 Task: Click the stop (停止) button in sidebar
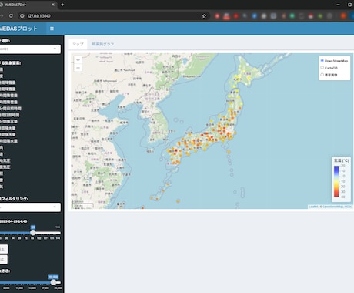point(3,259)
